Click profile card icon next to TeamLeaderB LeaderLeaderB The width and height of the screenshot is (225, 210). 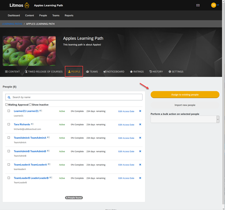tap(51, 178)
